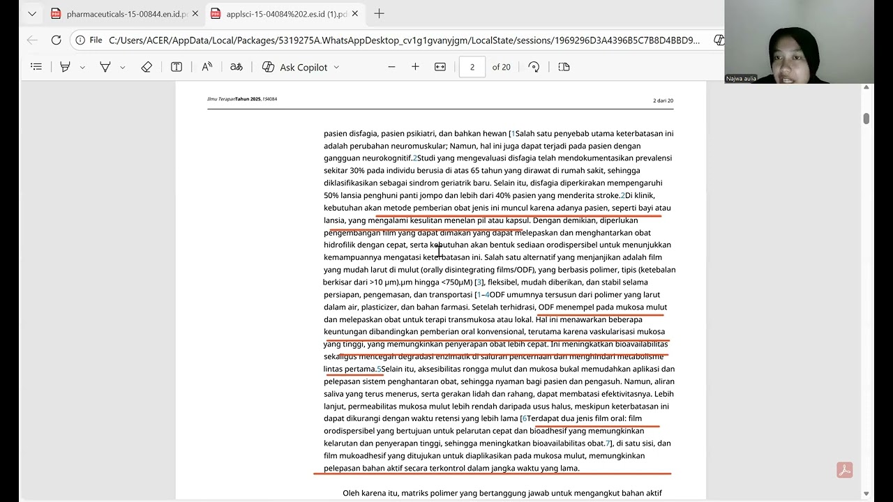This screenshot has width=893, height=502.
Task: Open citation 7 after 'bioavailabilitas obat.'
Action: pos(608,443)
